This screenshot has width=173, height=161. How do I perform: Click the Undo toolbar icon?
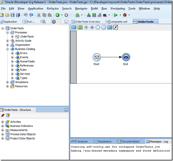26,15
